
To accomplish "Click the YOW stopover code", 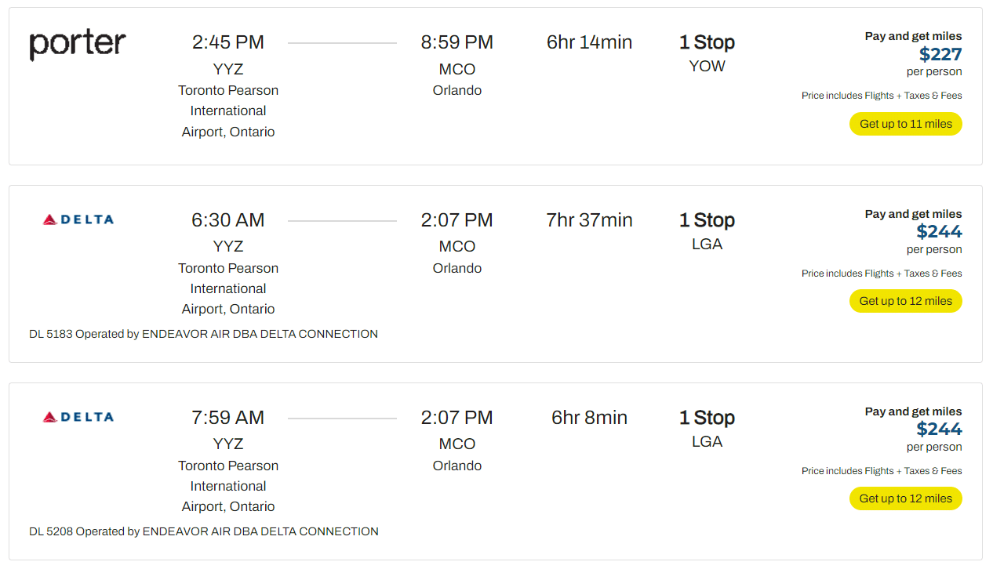I will (707, 67).
